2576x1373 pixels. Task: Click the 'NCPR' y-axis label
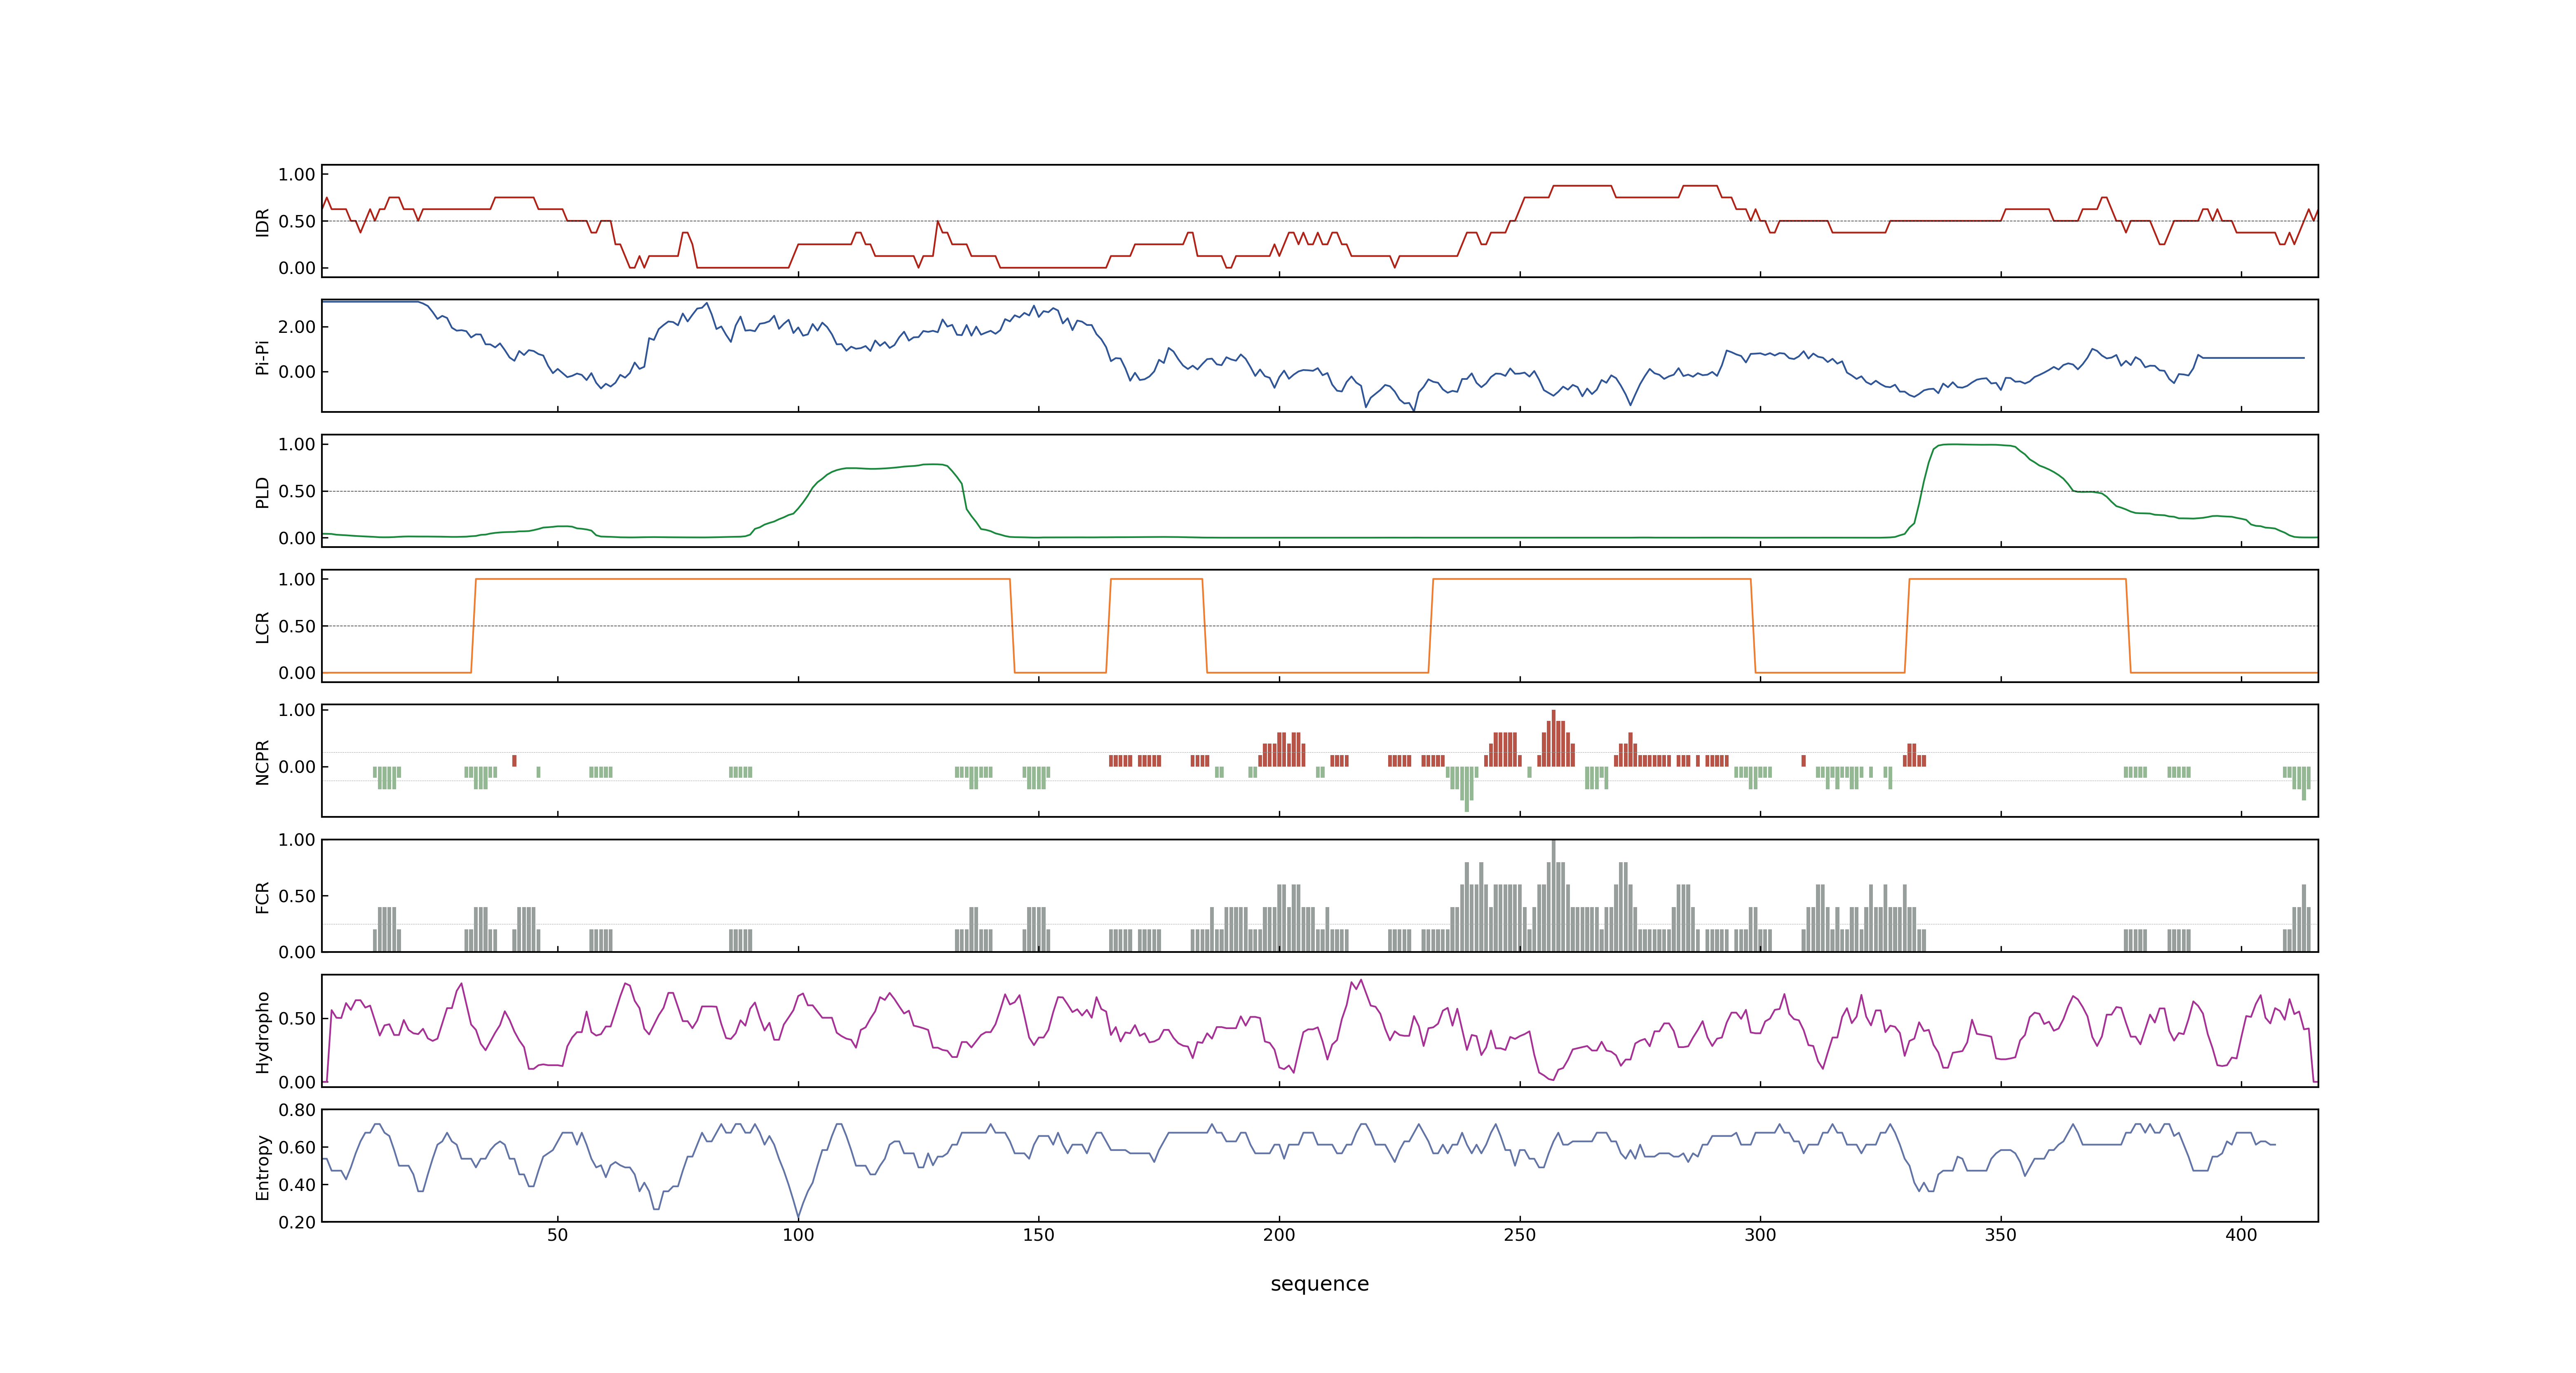coord(263,761)
